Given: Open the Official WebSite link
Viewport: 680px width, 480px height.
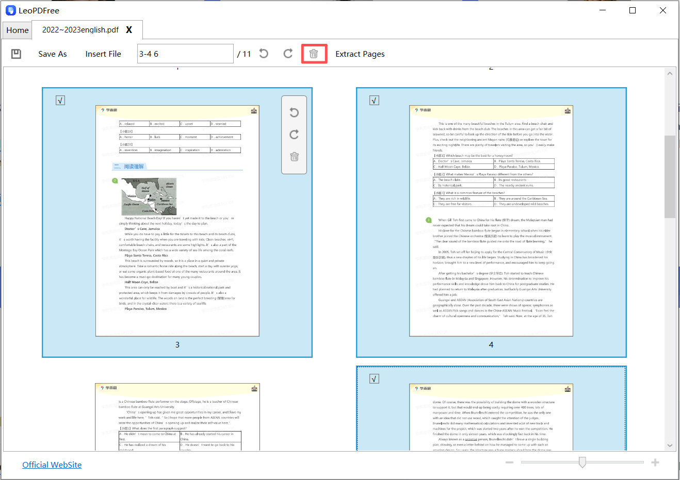Looking at the screenshot, I should point(52,465).
